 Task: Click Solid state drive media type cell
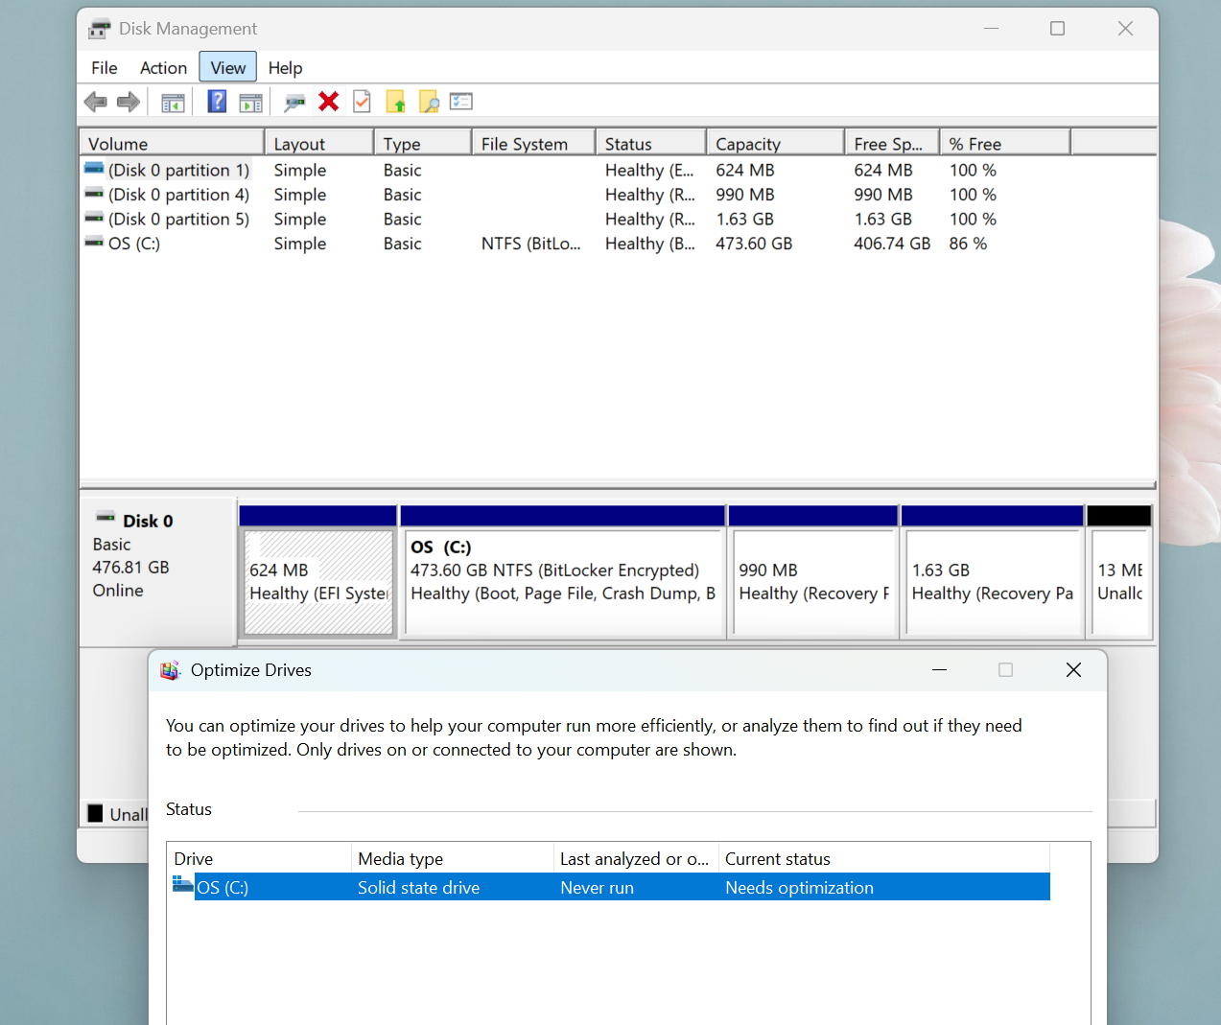tap(418, 888)
